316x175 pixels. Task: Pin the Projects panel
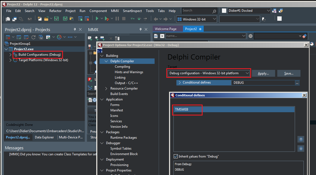[75, 29]
